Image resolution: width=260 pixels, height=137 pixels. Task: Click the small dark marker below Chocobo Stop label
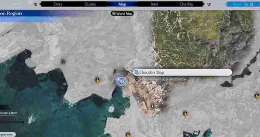pos(137,79)
